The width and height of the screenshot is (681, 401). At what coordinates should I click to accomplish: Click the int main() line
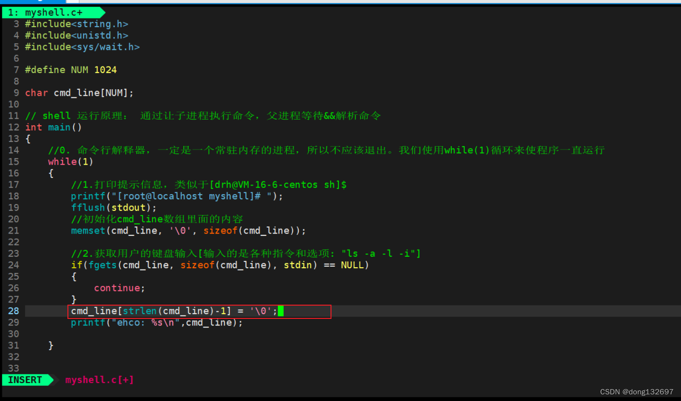click(x=53, y=127)
